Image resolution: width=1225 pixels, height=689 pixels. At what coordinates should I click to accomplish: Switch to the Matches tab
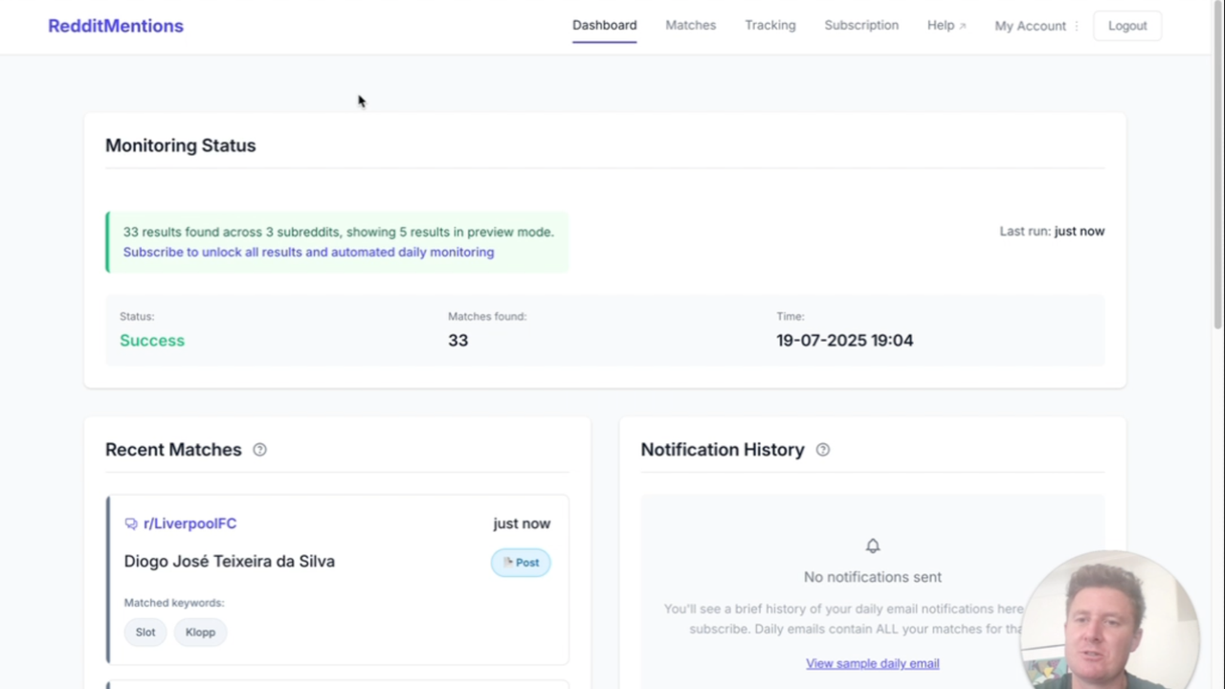[x=690, y=26]
